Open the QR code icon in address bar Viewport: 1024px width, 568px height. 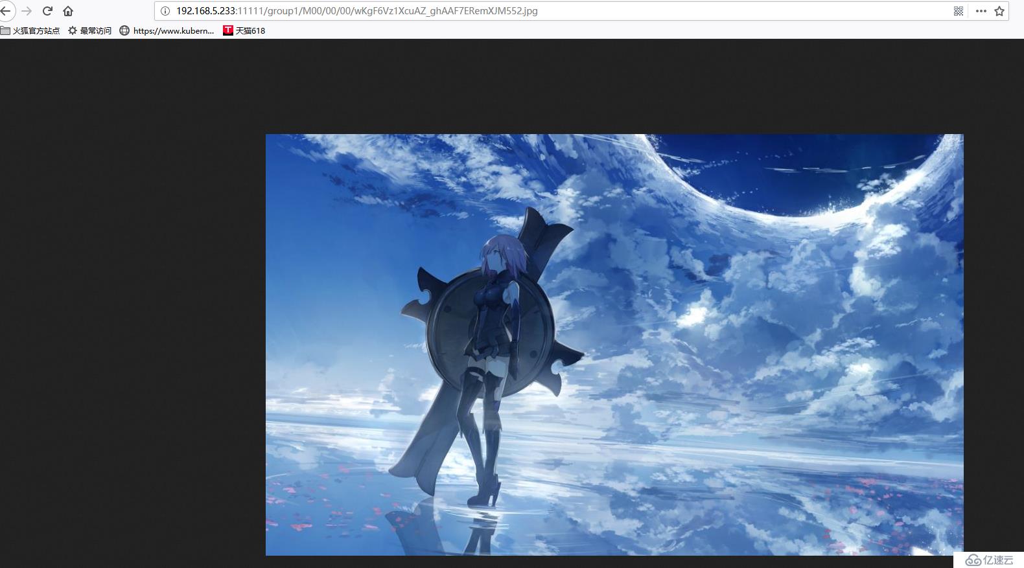959,11
